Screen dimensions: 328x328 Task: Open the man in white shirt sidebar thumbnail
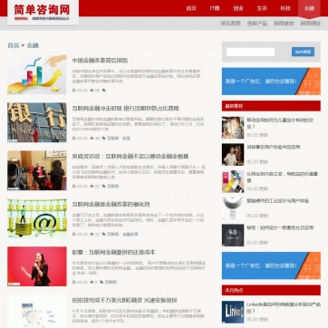(x=233, y=155)
